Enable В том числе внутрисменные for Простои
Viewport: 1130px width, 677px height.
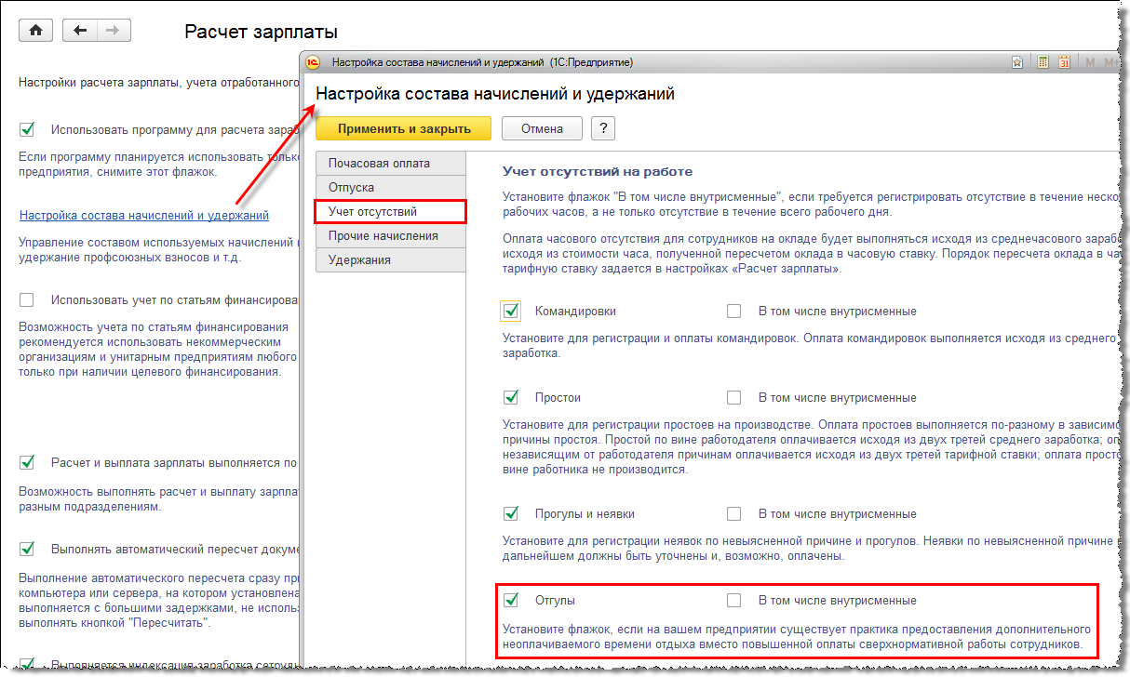click(x=733, y=397)
